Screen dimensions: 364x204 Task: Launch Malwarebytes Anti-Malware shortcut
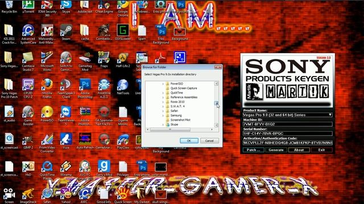[47, 34]
